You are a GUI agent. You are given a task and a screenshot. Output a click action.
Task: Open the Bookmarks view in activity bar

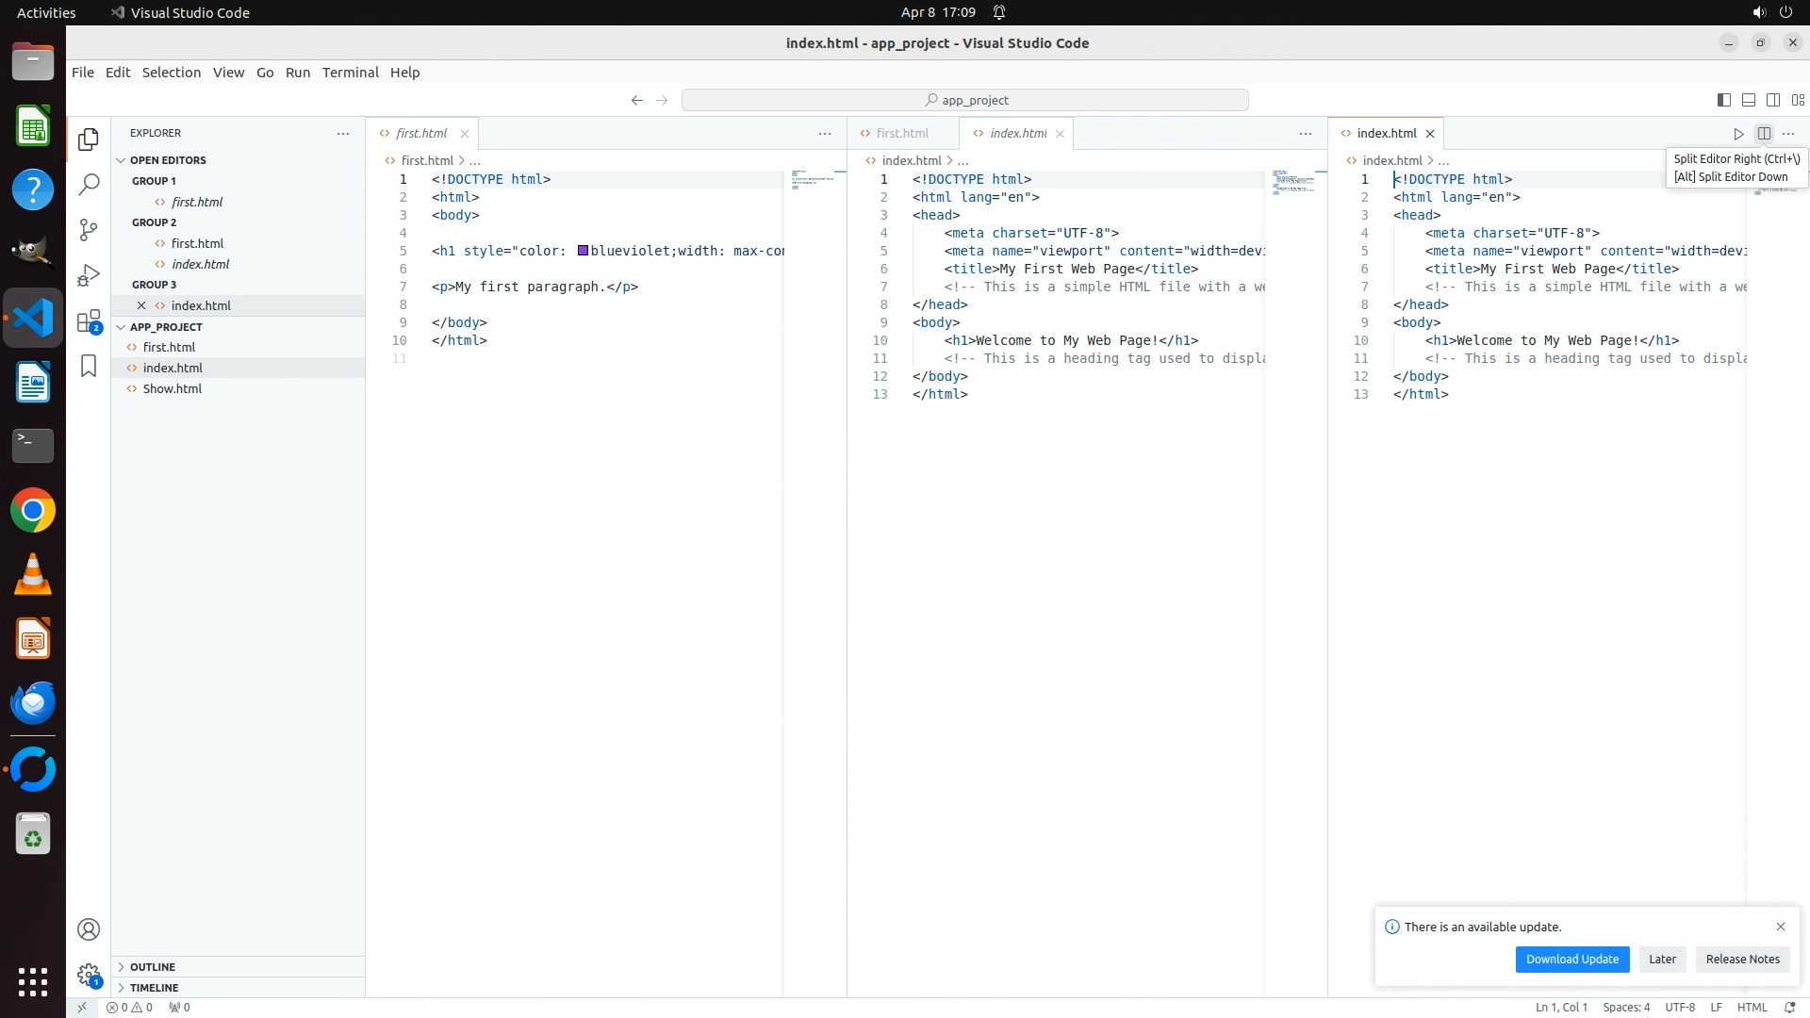coord(89,366)
